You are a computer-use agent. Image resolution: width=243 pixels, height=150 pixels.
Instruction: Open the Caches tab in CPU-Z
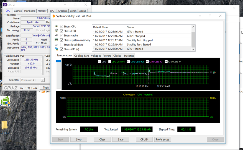pyautogui.click(x=18, y=11)
